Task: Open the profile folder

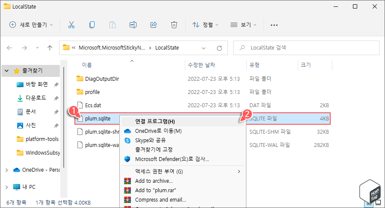Action: [x=92, y=92]
